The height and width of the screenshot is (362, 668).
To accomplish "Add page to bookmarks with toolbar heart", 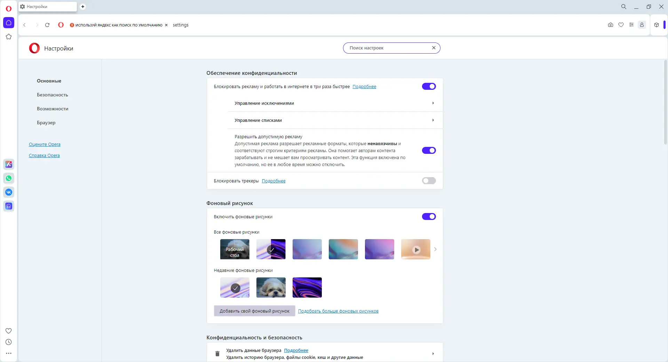I will [x=621, y=25].
